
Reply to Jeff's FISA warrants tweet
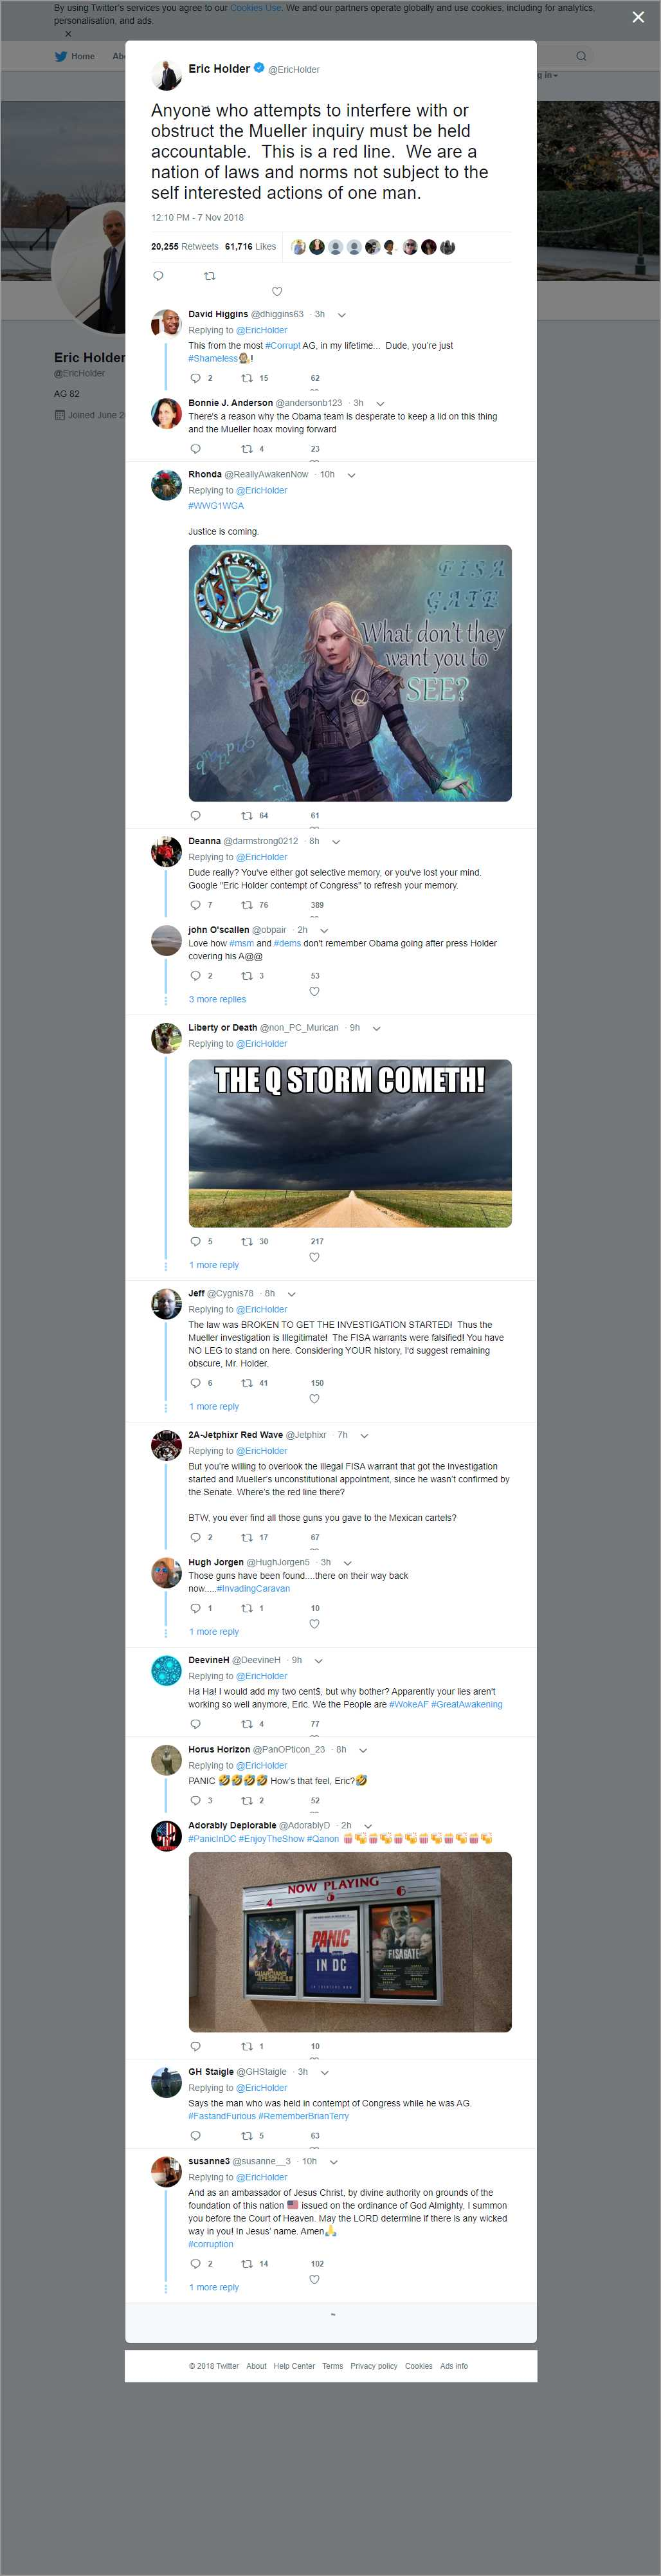pyautogui.click(x=195, y=1383)
